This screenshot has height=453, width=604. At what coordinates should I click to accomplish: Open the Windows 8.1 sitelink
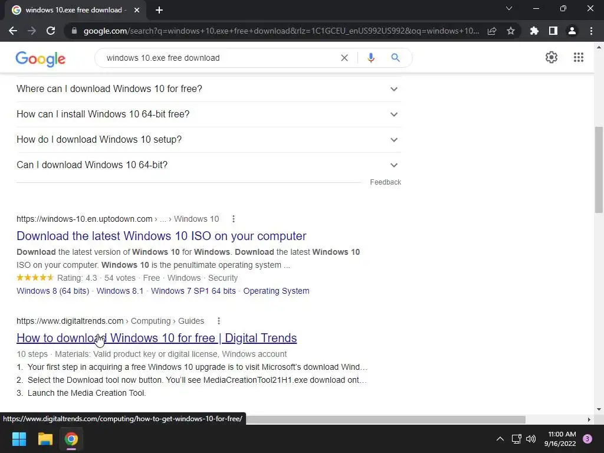(120, 291)
